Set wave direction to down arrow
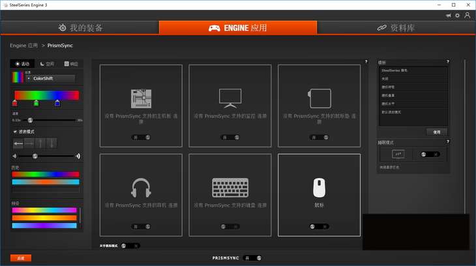The image size is (476, 266). click(52, 143)
